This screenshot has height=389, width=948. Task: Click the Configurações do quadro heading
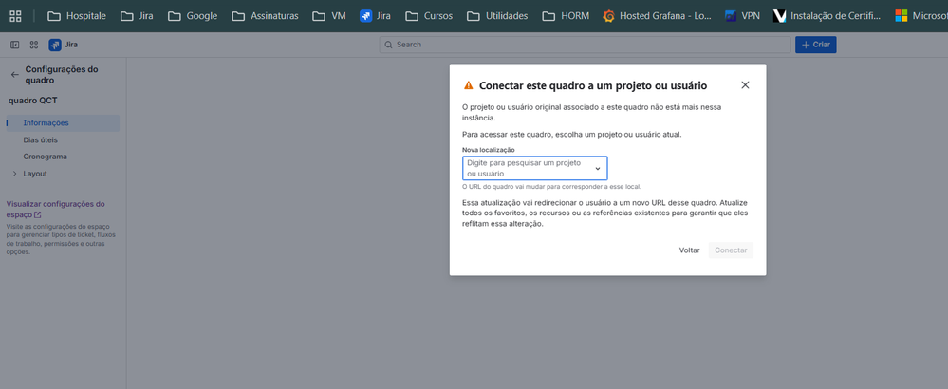pyautogui.click(x=62, y=75)
